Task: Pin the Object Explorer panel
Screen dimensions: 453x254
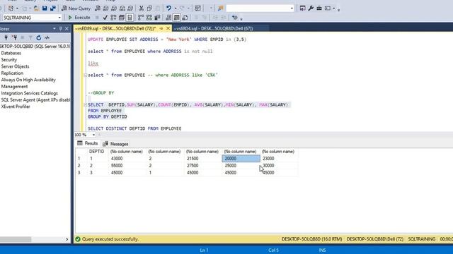Action: click(x=60, y=28)
